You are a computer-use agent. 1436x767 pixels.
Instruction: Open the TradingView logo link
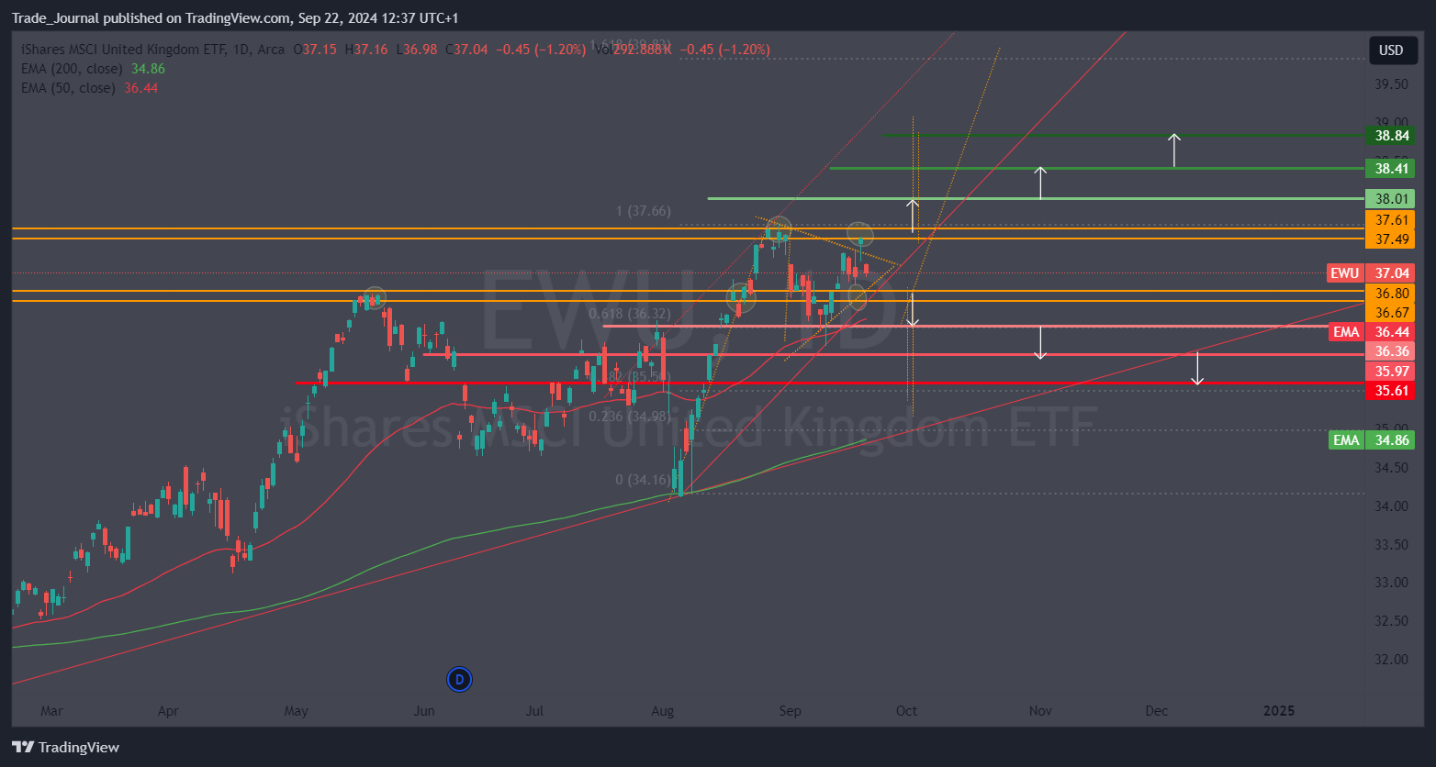[x=65, y=748]
